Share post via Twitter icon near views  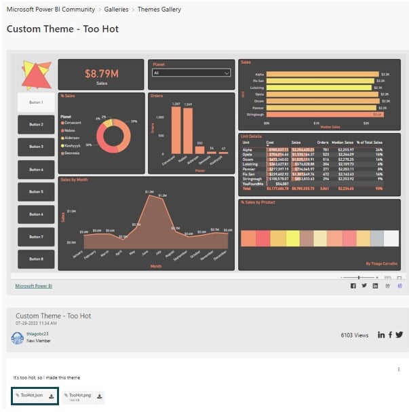[400, 335]
